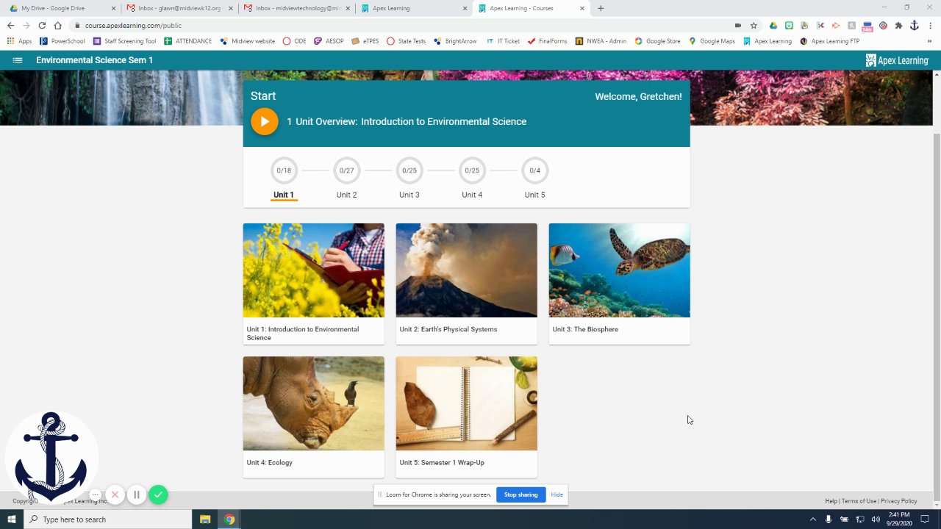This screenshot has width=941, height=529.
Task: Open the NWEA - Admin bookmark
Action: click(x=601, y=41)
